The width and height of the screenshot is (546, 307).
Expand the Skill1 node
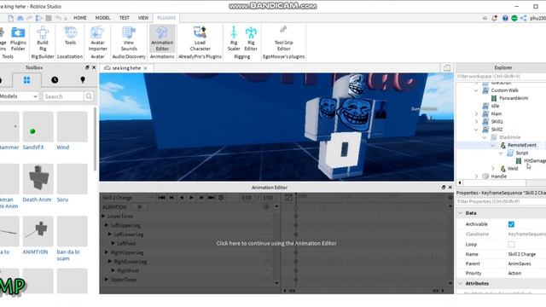(476, 122)
